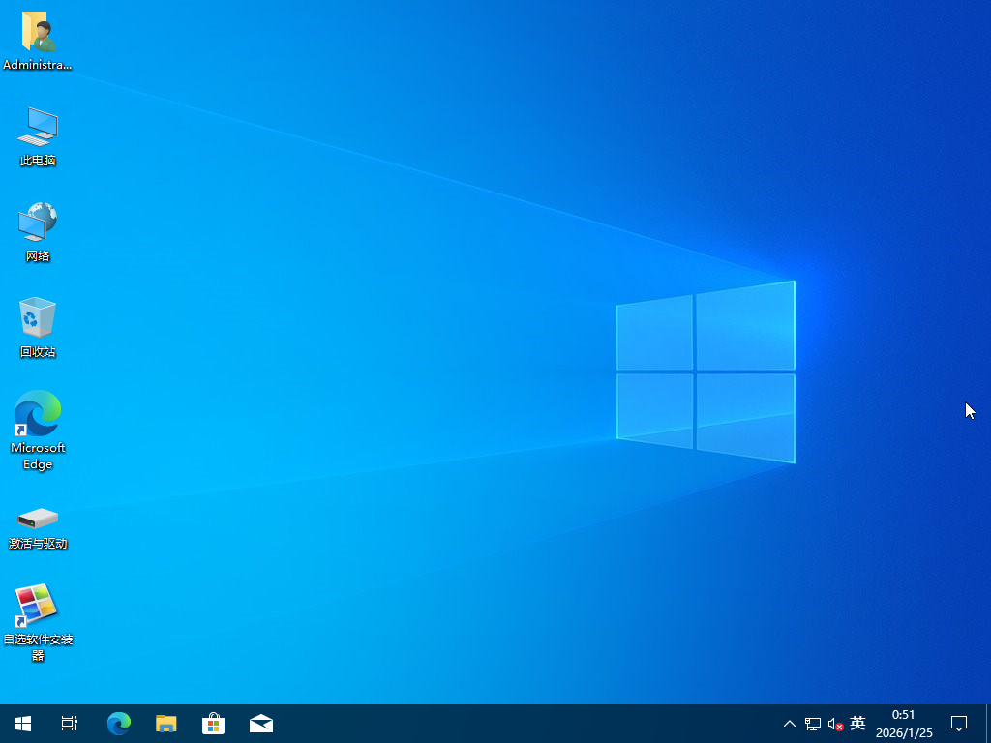Open Action Center notifications
Image resolution: width=991 pixels, height=743 pixels.
click(x=958, y=723)
